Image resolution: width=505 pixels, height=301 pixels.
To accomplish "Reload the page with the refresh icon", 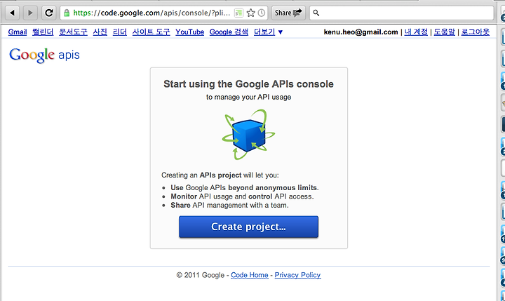I will coord(48,13).
